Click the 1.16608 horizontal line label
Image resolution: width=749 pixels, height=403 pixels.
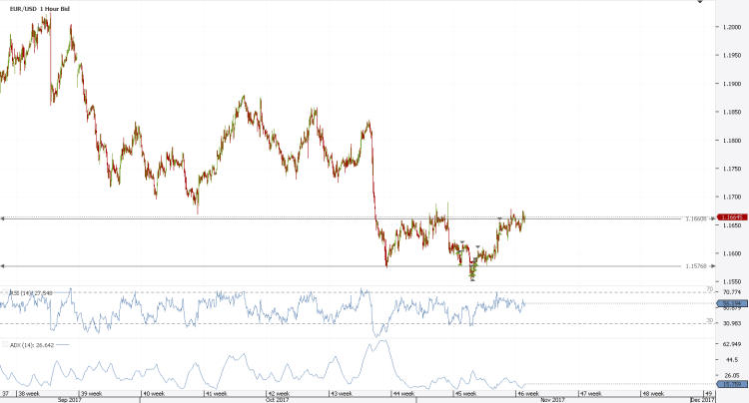pos(696,218)
